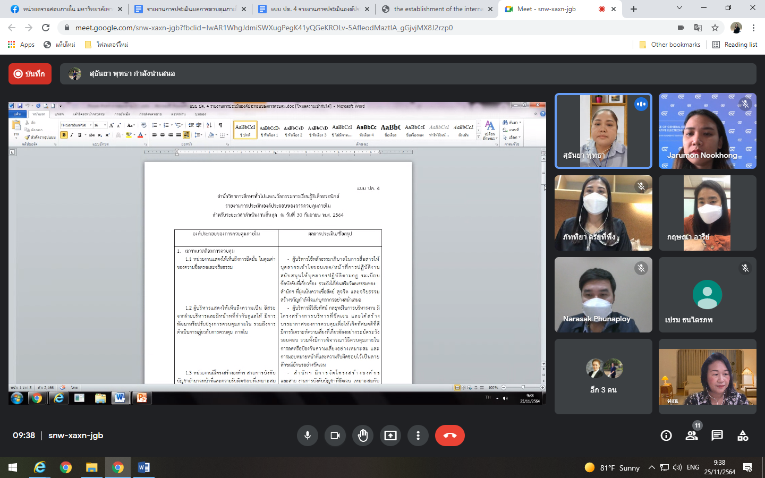
Task: Click the raise hand icon
Action: coord(363,436)
